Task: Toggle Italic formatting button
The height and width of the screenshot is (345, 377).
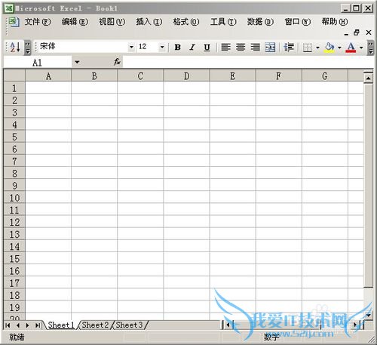Action: point(192,47)
